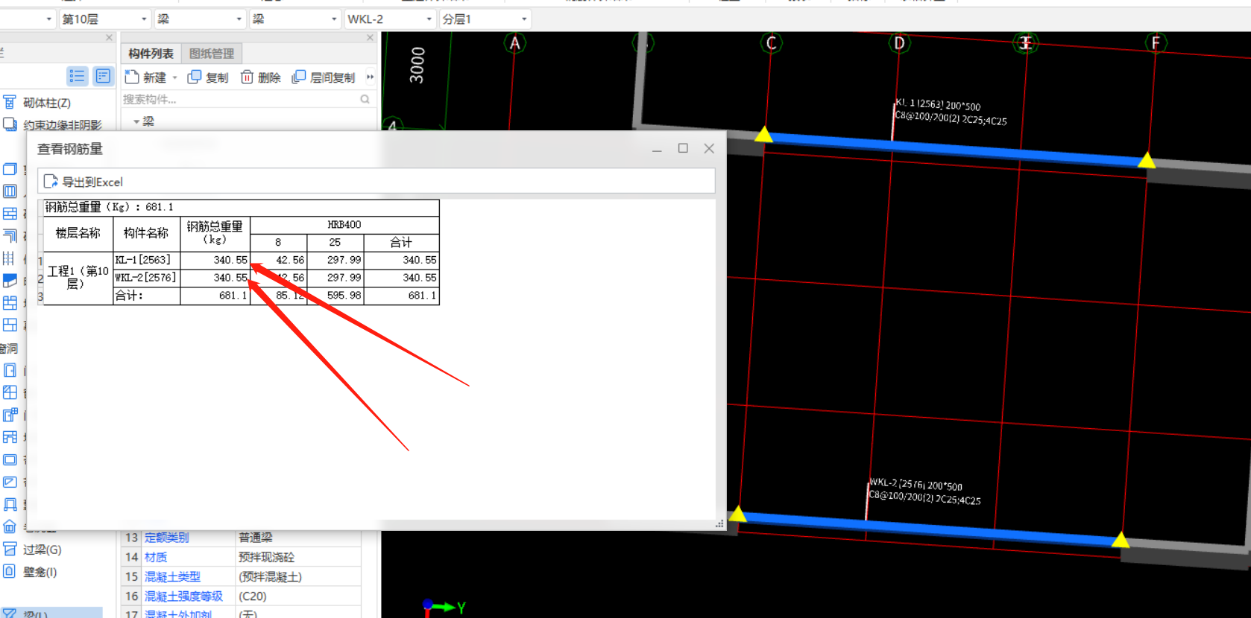The image size is (1251, 618).
Task: Select 42.56 in the KL-1 row
Action: [x=279, y=260]
